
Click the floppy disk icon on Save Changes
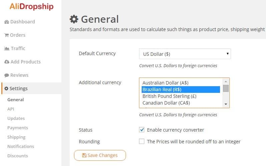point(84,155)
